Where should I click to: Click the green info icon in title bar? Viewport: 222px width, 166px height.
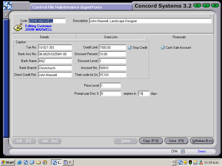(x=197, y=5)
